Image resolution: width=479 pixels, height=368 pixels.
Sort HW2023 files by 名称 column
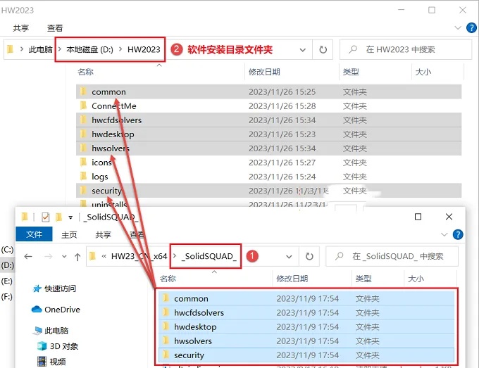[x=86, y=72]
